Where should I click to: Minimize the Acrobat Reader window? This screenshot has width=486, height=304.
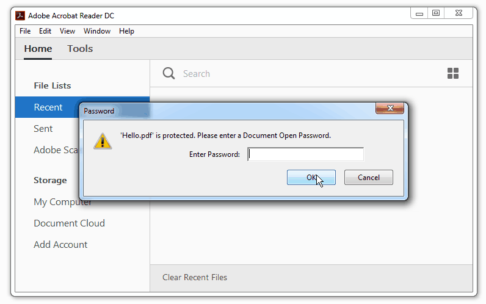(419, 13)
